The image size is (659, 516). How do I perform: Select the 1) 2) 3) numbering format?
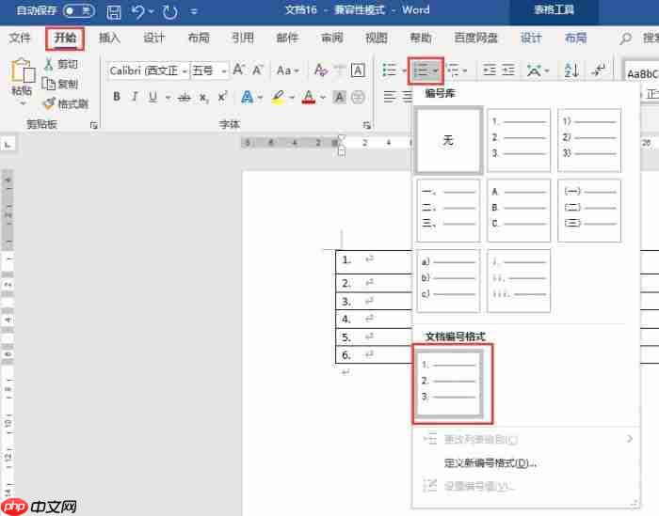point(589,140)
